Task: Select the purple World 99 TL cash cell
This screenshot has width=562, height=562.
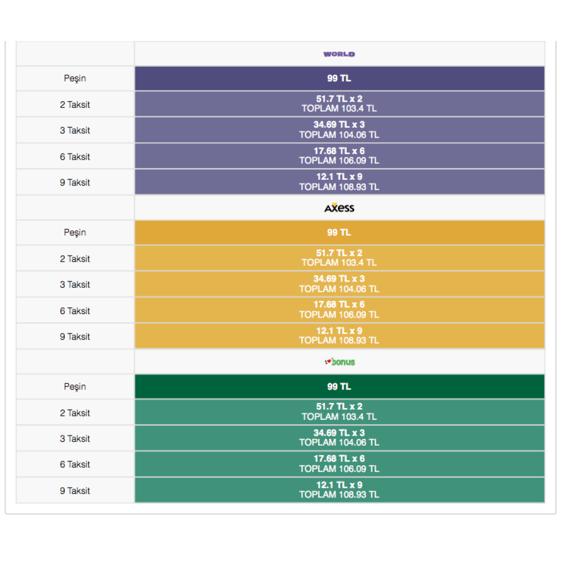Action: [x=339, y=78]
